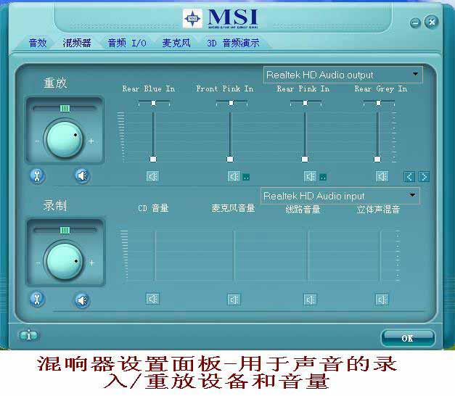Click Front Pink In small options icon
The height and width of the screenshot is (396, 455).
pyautogui.click(x=246, y=177)
